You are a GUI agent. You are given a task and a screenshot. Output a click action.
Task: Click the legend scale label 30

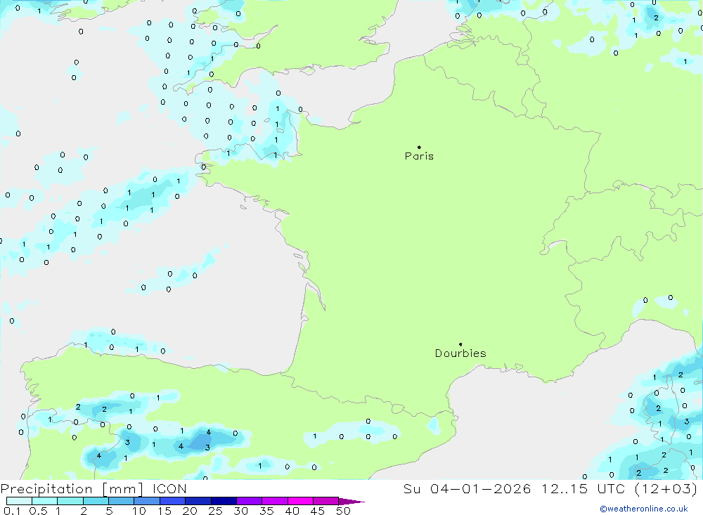coord(240,511)
